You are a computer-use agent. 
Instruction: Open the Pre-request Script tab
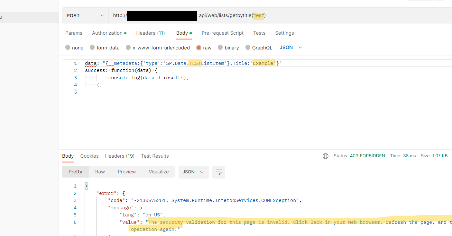pyautogui.click(x=223, y=33)
